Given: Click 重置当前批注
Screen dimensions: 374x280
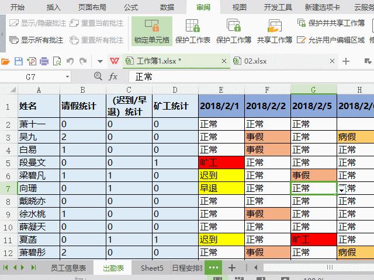Looking at the screenshot, I should pos(96,23).
